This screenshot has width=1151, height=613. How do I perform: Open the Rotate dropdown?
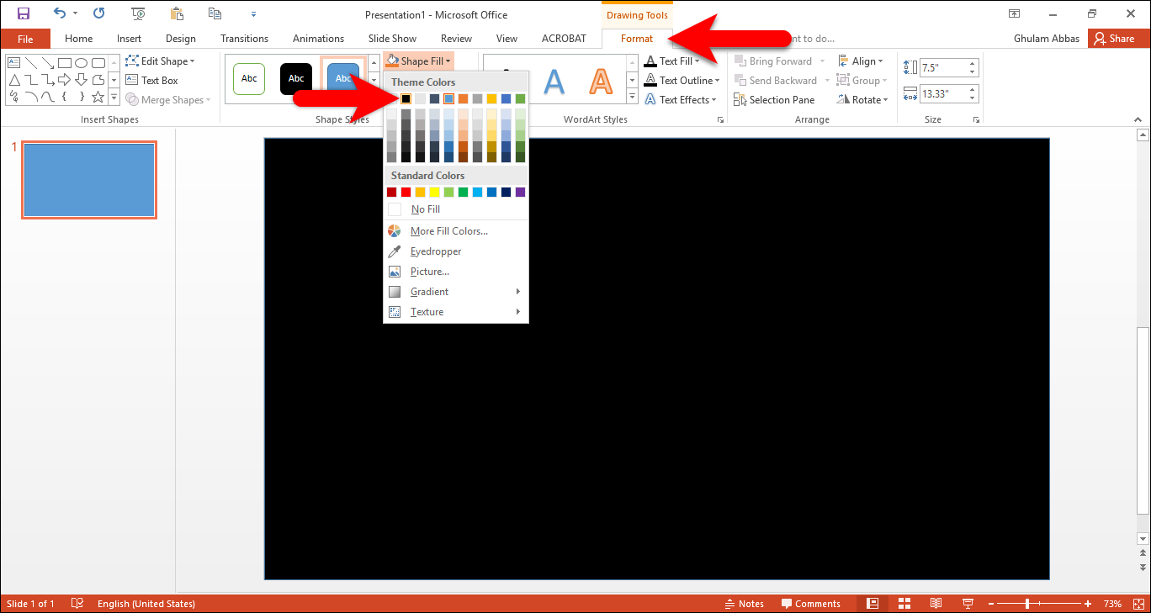tap(863, 100)
